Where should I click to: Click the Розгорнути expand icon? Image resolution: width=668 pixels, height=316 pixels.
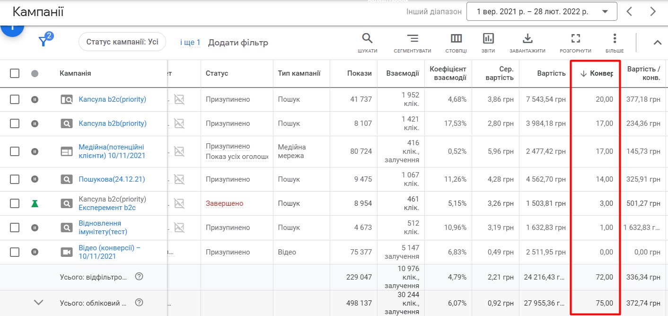(x=575, y=38)
